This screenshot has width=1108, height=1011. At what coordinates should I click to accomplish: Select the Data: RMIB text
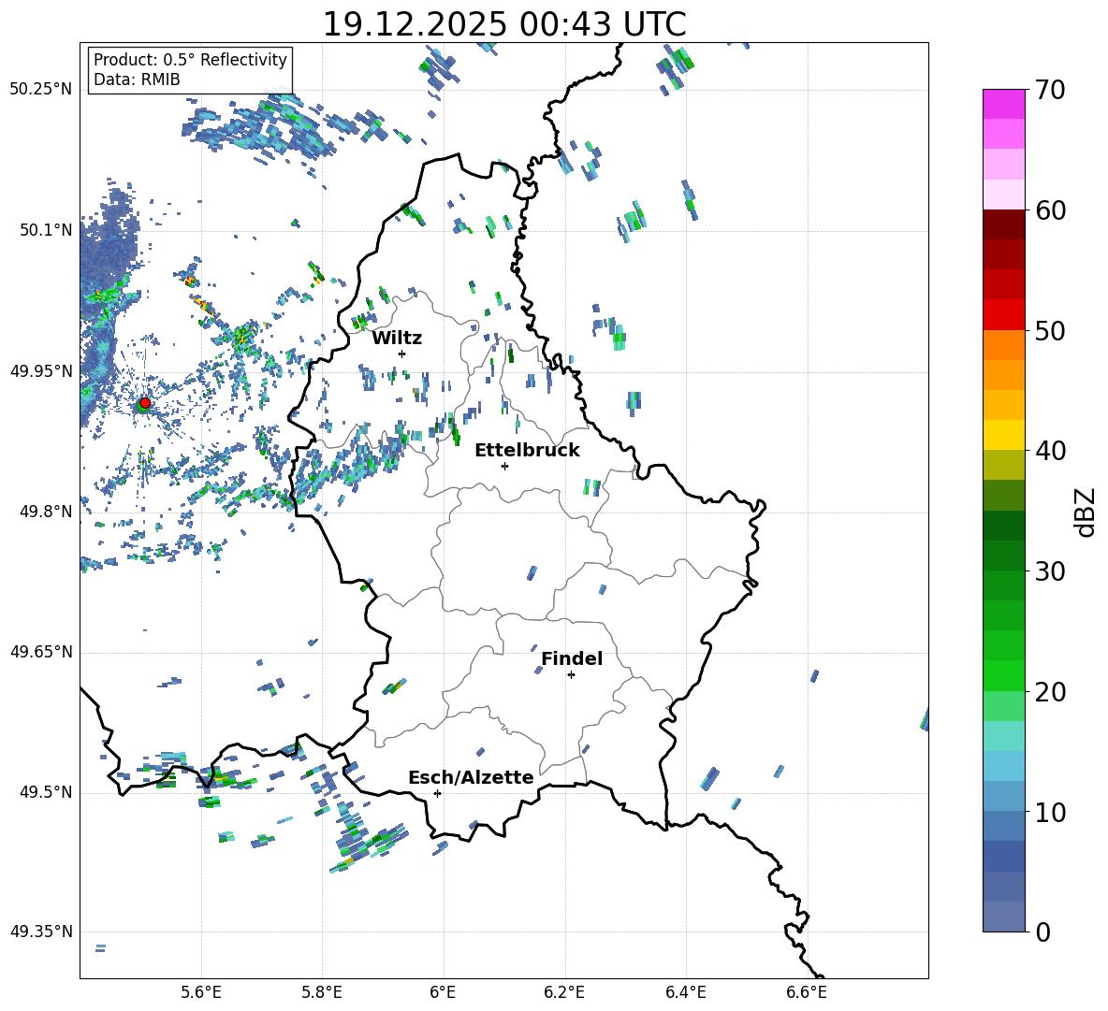coord(137,79)
